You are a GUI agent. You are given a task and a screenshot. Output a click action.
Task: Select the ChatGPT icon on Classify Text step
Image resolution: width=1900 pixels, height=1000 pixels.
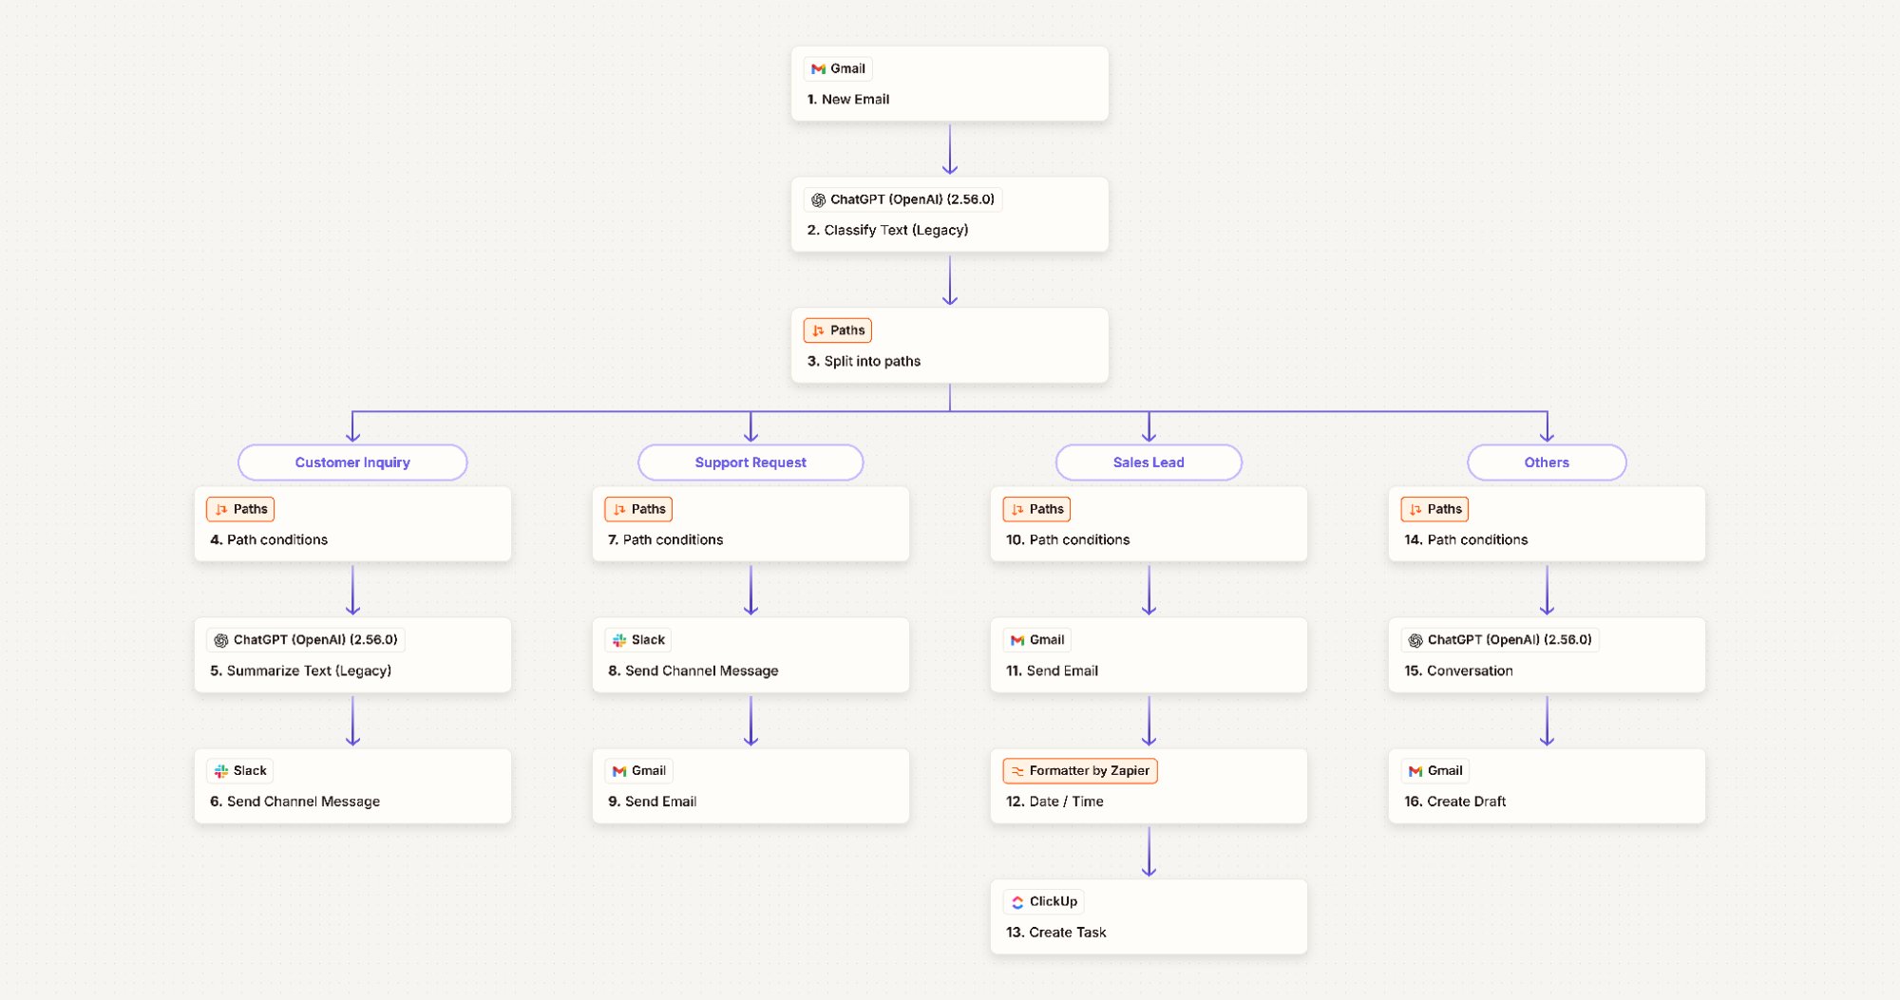pos(819,199)
